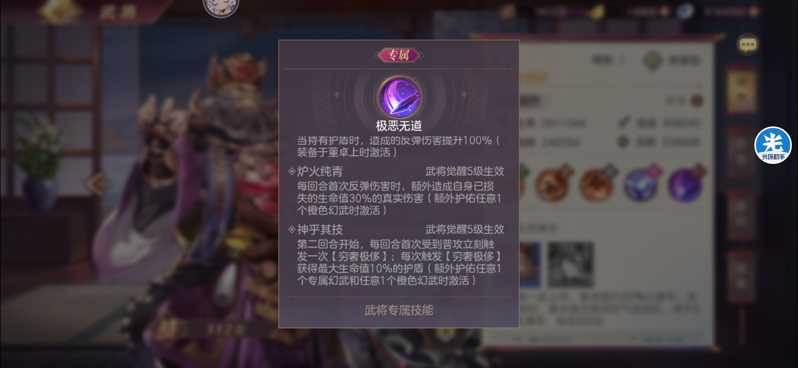
Task: Tap the round avatar icon at top
Action: click(x=221, y=6)
